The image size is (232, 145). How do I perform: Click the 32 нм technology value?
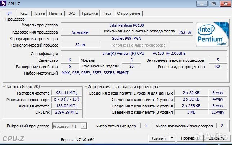80,45
